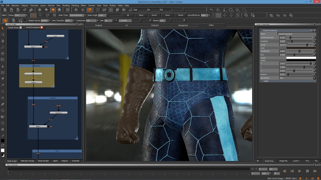Open the Facing dropdown set to Front

tap(21, 15)
